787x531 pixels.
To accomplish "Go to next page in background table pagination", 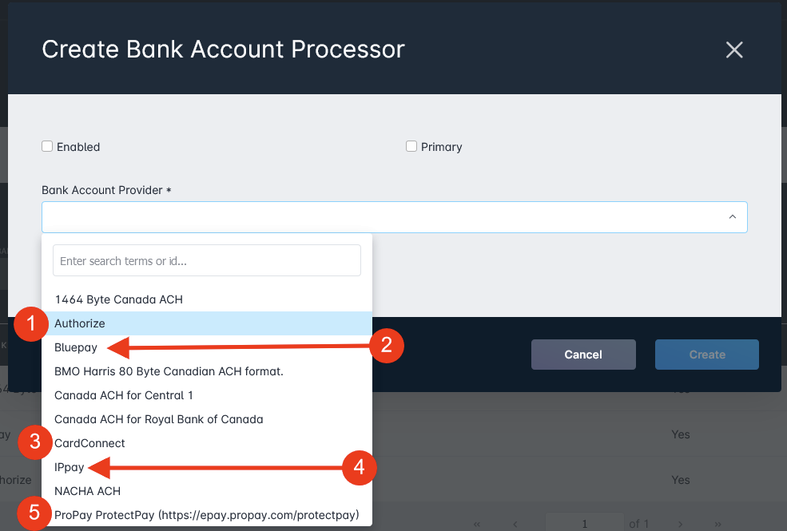I will coord(680,524).
